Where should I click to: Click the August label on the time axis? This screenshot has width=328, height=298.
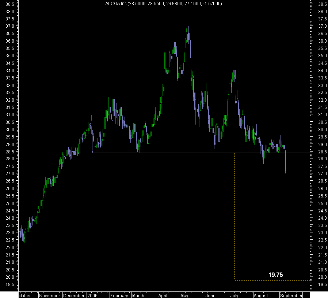[261, 295]
